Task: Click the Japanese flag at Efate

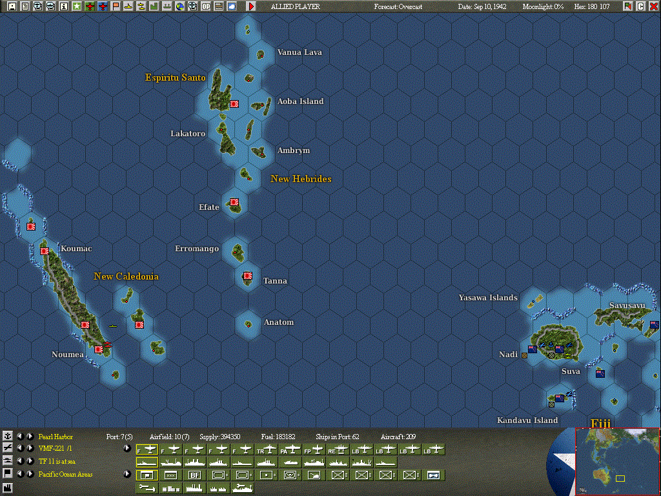Action: [x=234, y=202]
